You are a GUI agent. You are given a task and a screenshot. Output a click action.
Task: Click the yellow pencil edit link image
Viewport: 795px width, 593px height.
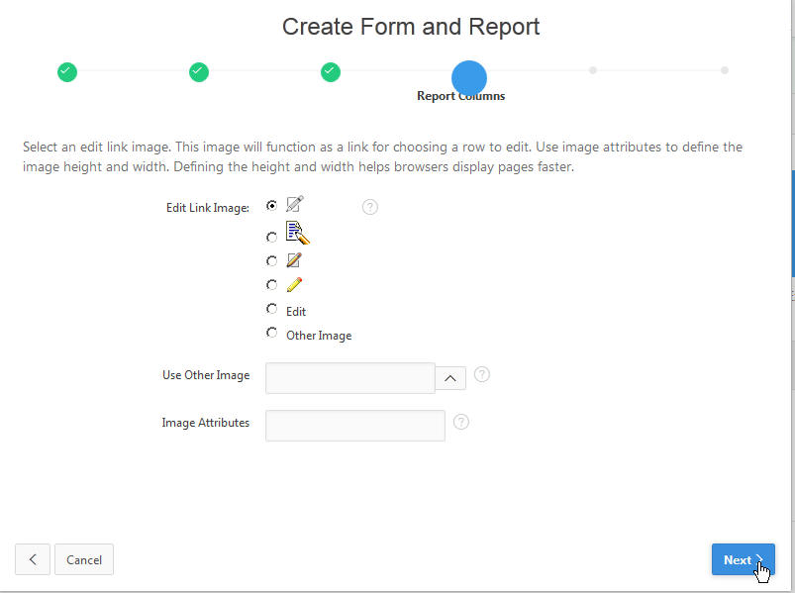294,285
